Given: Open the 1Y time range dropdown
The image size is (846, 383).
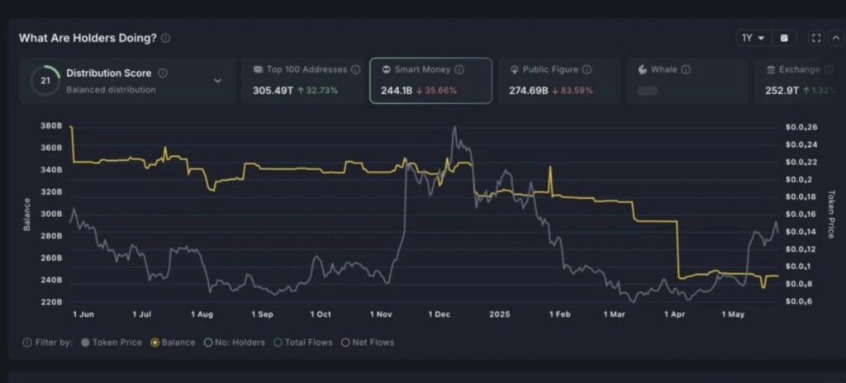Looking at the screenshot, I should pos(753,38).
